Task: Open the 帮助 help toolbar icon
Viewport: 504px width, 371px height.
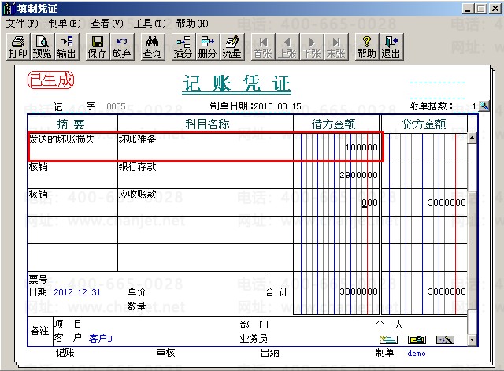Action: pyautogui.click(x=367, y=47)
